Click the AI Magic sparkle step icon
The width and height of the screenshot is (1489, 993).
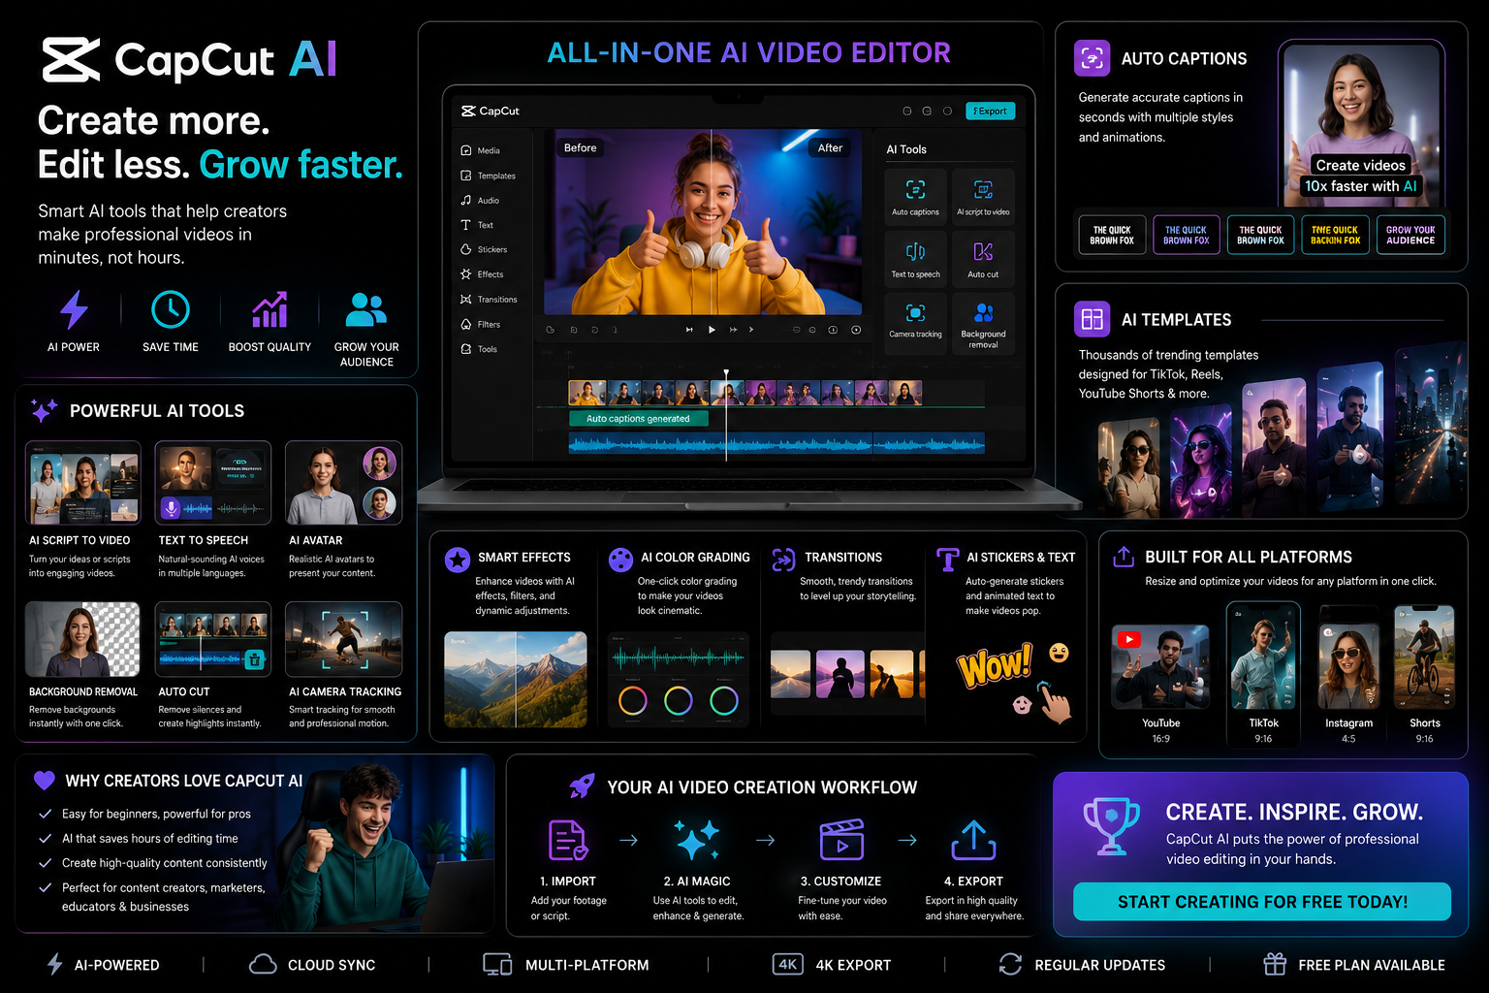tap(696, 840)
